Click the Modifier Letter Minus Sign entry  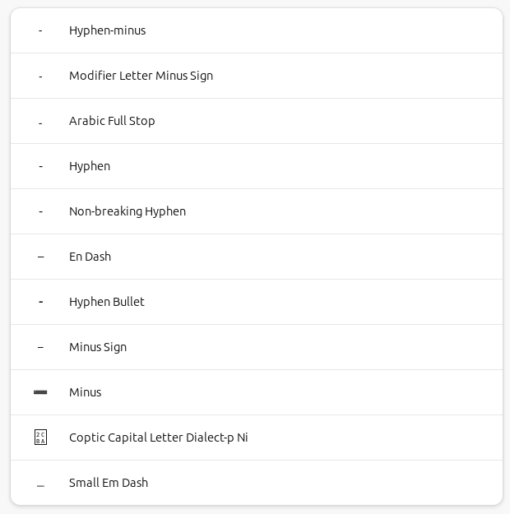point(257,76)
